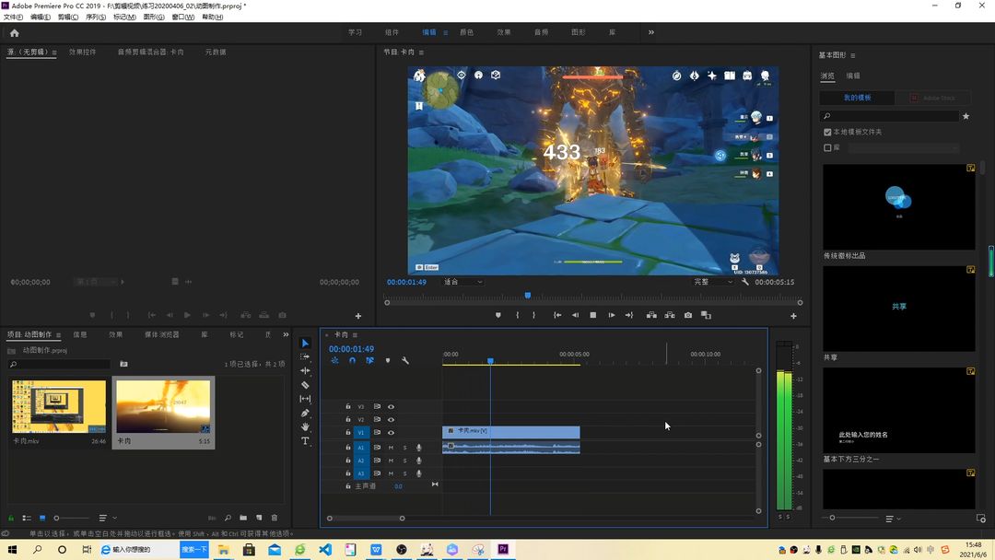Select the 卡肉 sequence thumbnail

[x=163, y=406]
